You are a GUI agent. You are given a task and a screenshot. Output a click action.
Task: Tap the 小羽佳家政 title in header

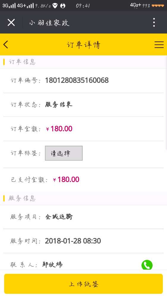pos(49,23)
